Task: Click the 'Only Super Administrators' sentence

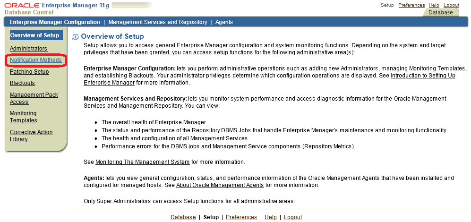Action: pos(189,201)
